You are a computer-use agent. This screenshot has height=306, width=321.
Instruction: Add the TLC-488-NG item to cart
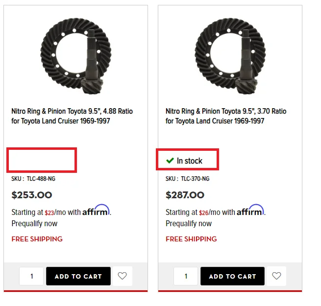[78, 276]
